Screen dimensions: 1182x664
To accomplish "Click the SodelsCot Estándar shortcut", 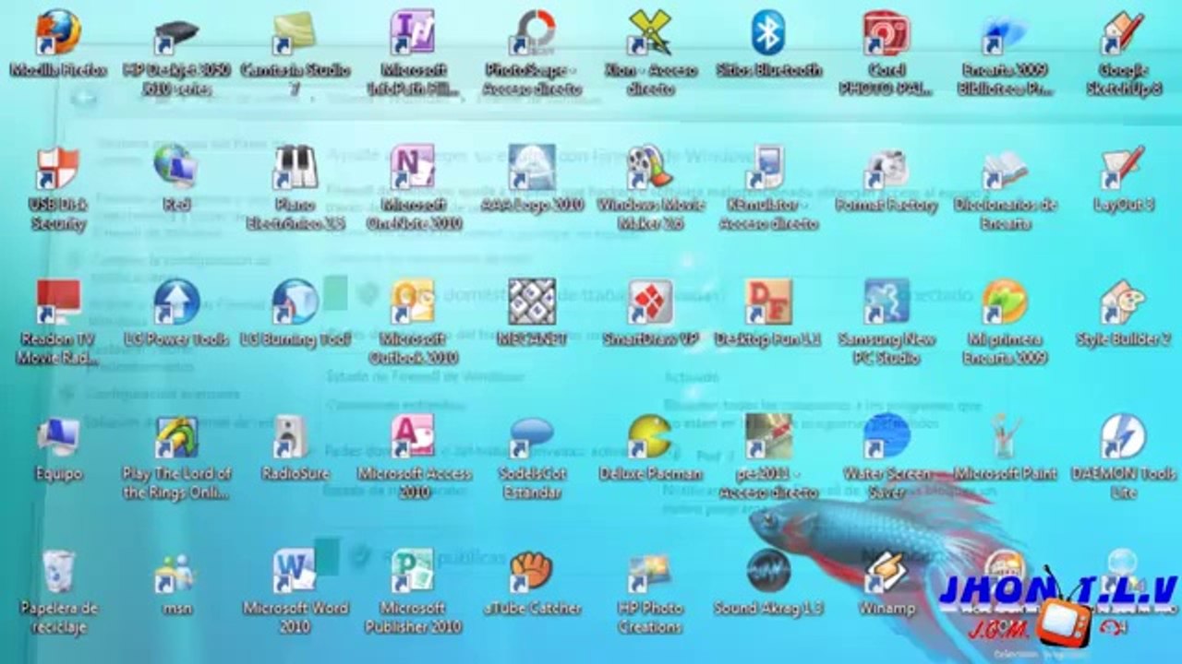I will click(532, 436).
